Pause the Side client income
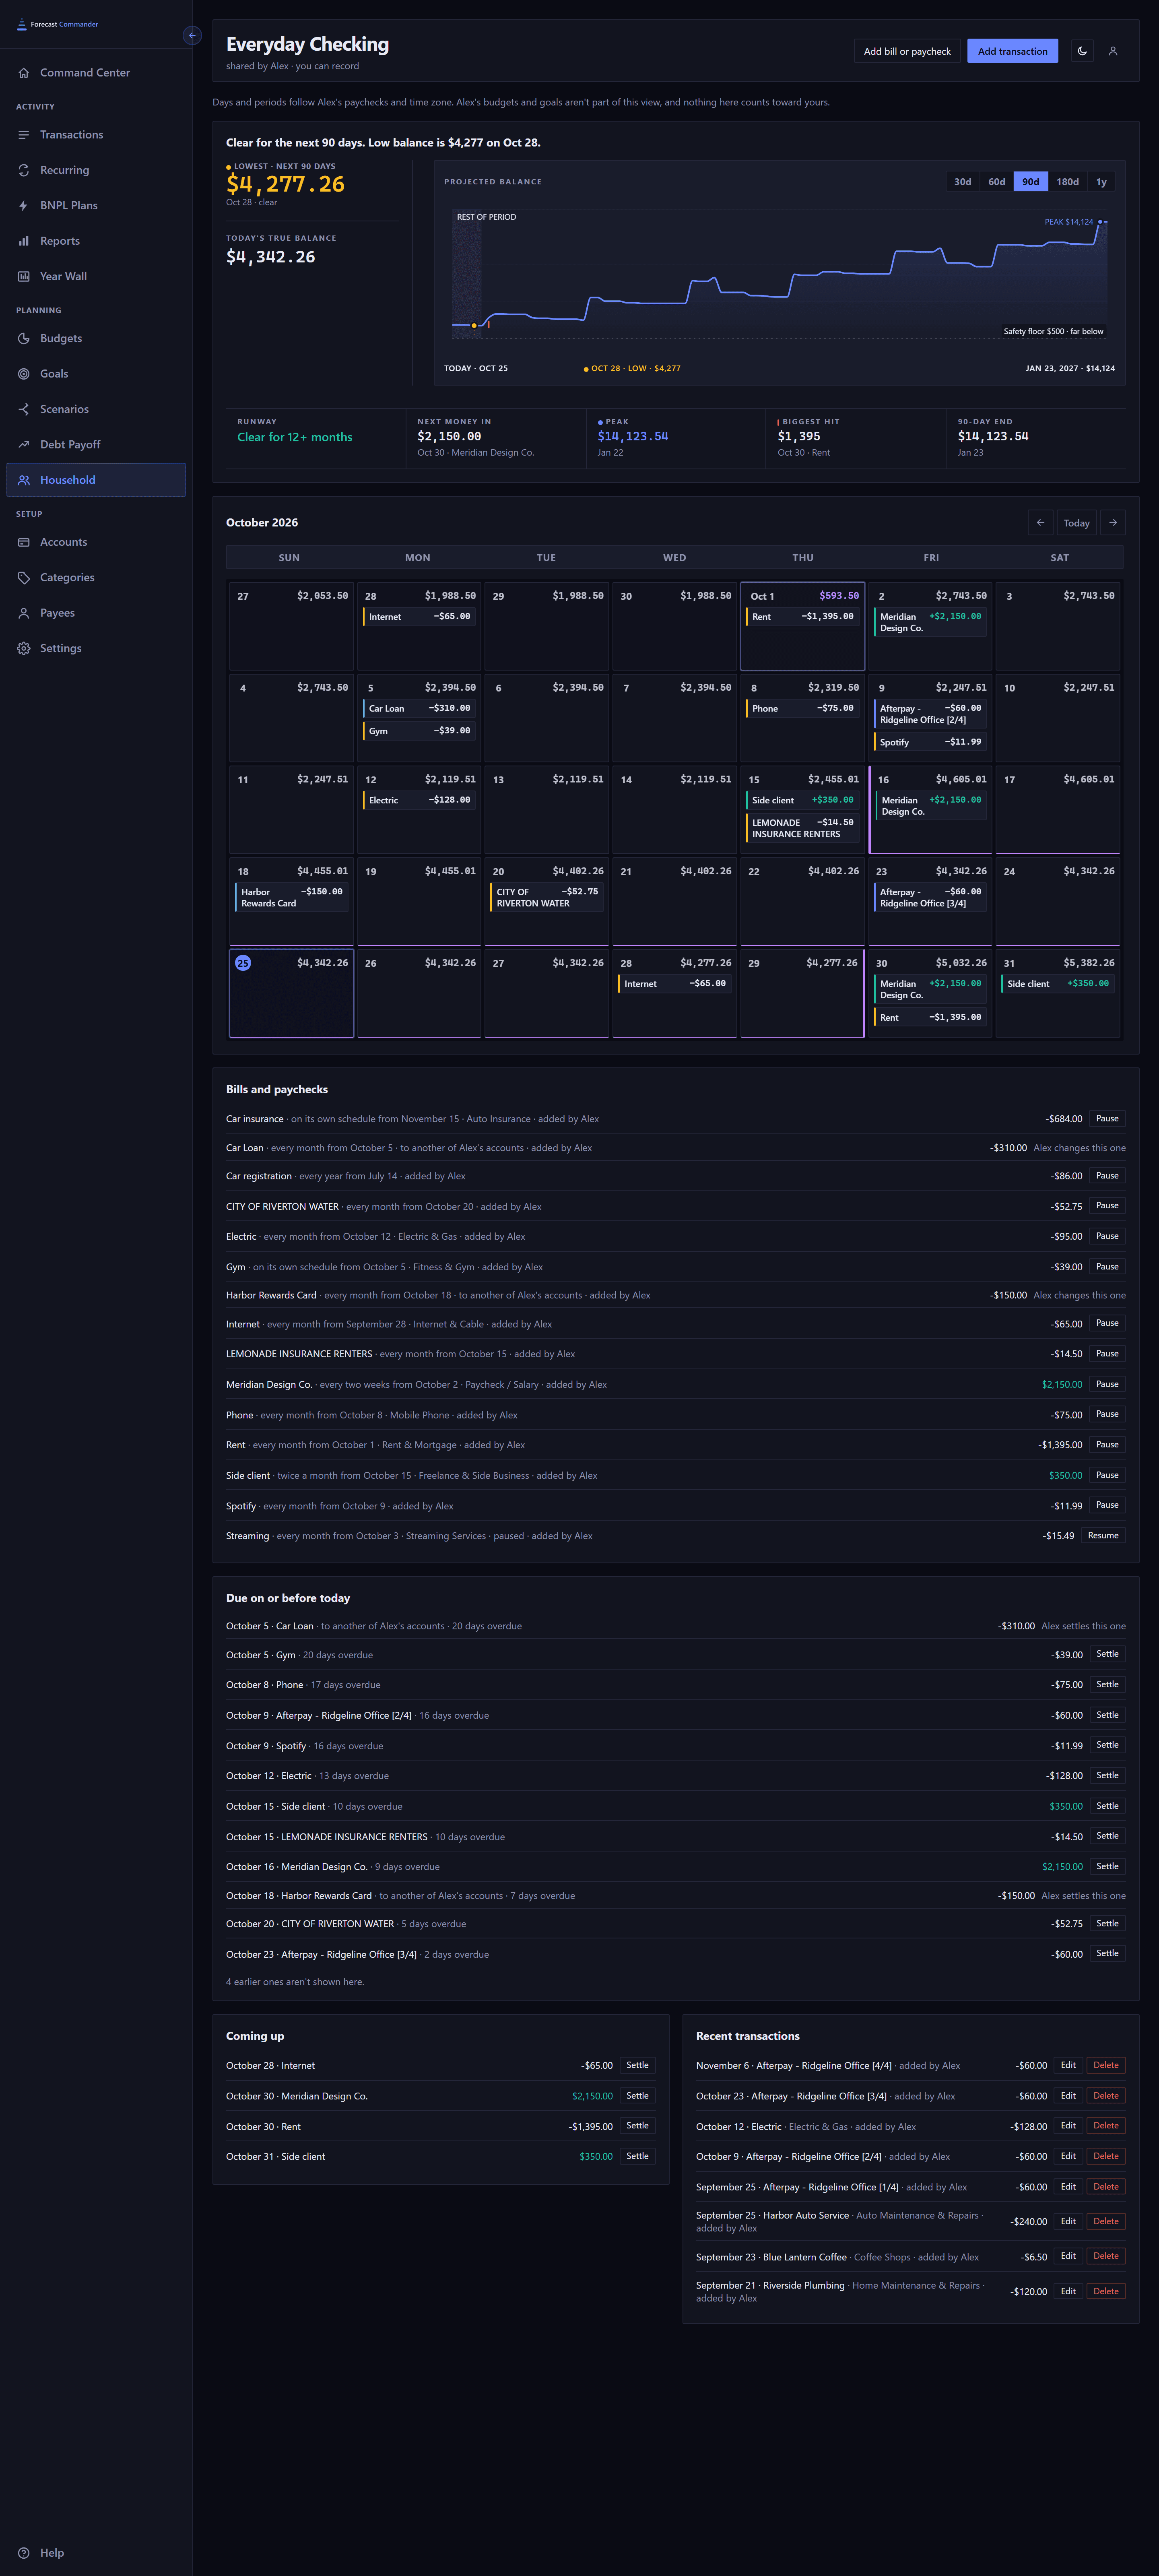The width and height of the screenshot is (1159, 2576). 1107,1475
